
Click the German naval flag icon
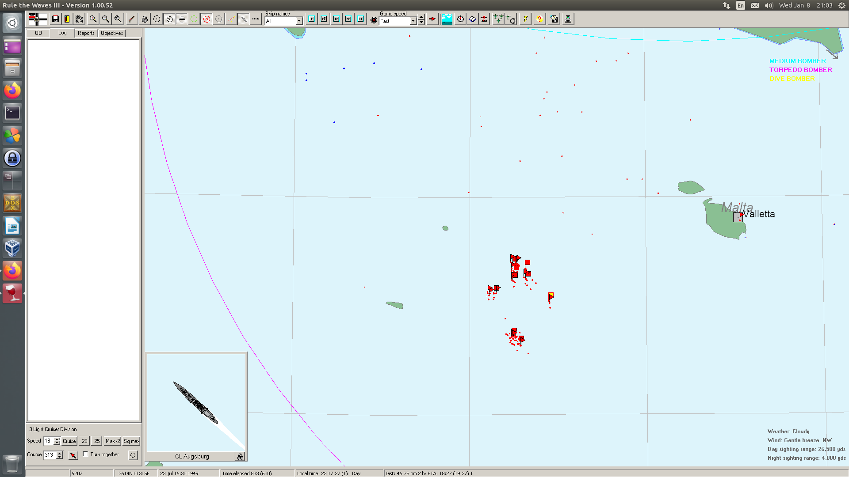38,19
